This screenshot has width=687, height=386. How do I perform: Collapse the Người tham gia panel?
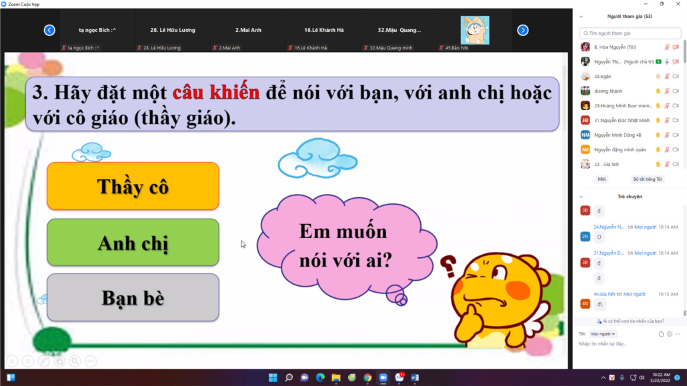(x=581, y=17)
